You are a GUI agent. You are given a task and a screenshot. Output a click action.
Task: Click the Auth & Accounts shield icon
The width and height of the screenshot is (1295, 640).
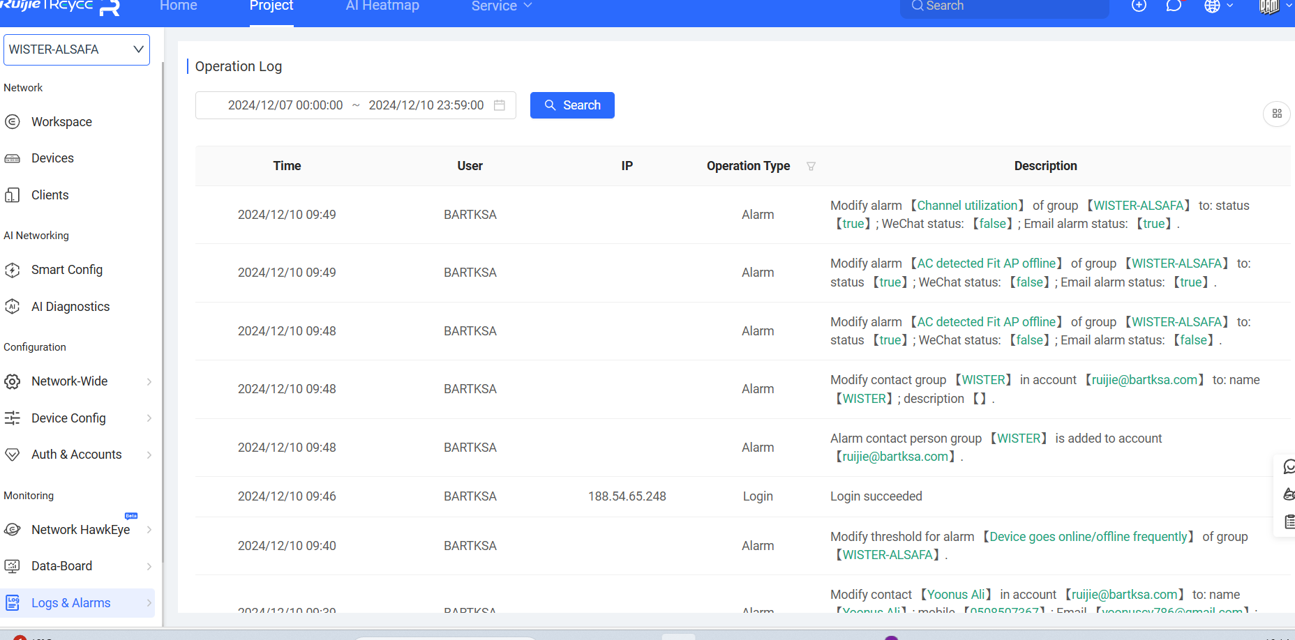click(13, 455)
